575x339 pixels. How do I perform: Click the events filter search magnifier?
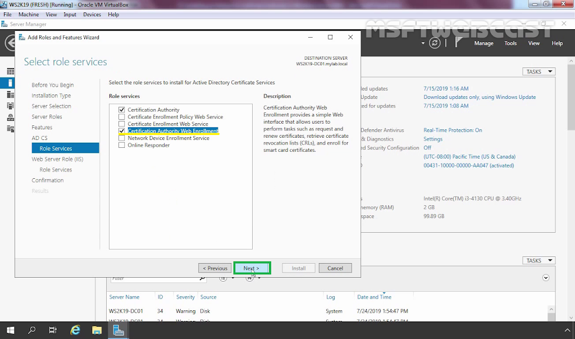[x=202, y=278]
